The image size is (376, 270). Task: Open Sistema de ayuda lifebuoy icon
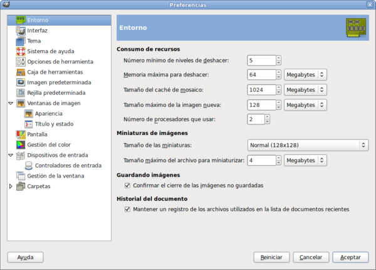tap(21, 51)
